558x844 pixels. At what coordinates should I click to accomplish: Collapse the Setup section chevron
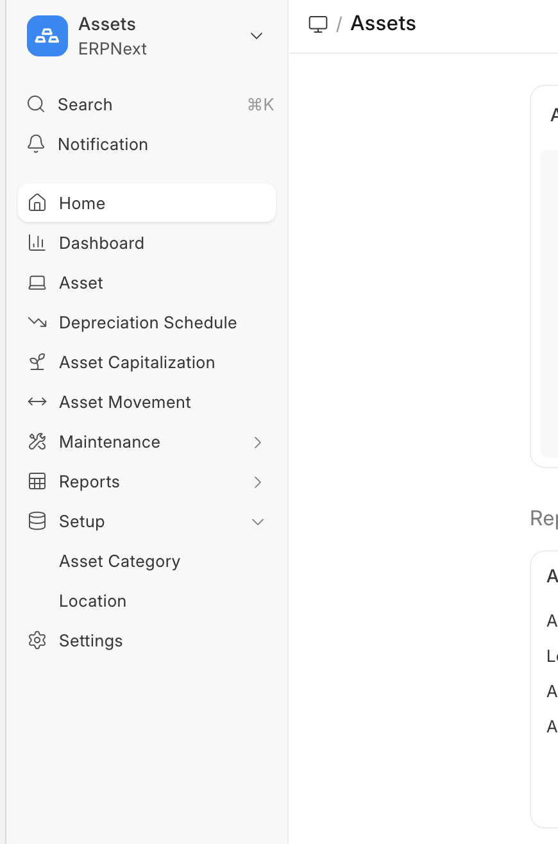pos(258,522)
